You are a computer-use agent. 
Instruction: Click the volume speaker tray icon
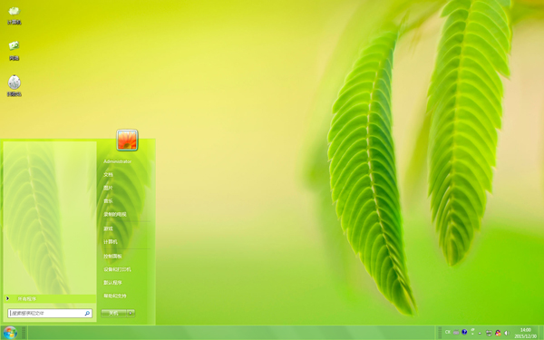click(x=507, y=333)
